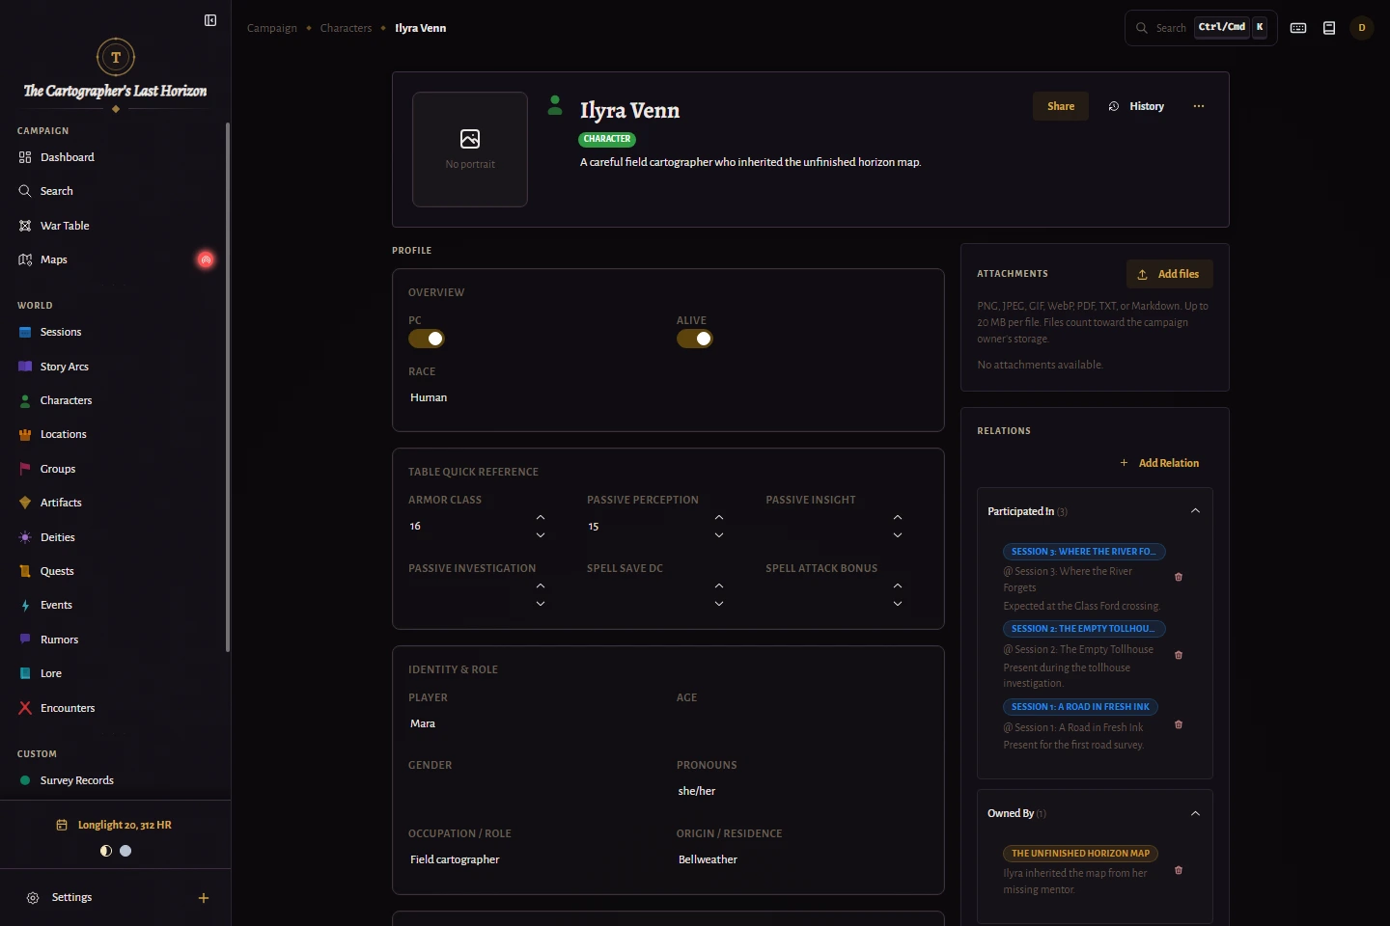Delete Session 3 relation trash icon

(1179, 577)
